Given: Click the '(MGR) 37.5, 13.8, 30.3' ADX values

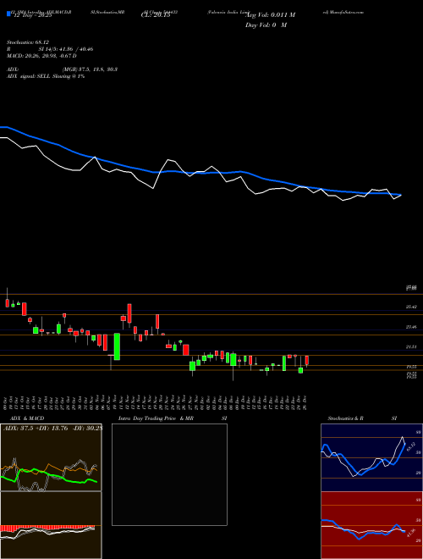Looking at the screenshot, I should [x=90, y=69].
